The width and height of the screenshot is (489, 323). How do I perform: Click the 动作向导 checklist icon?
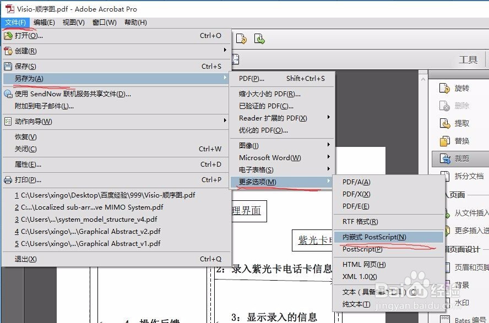click(8, 122)
